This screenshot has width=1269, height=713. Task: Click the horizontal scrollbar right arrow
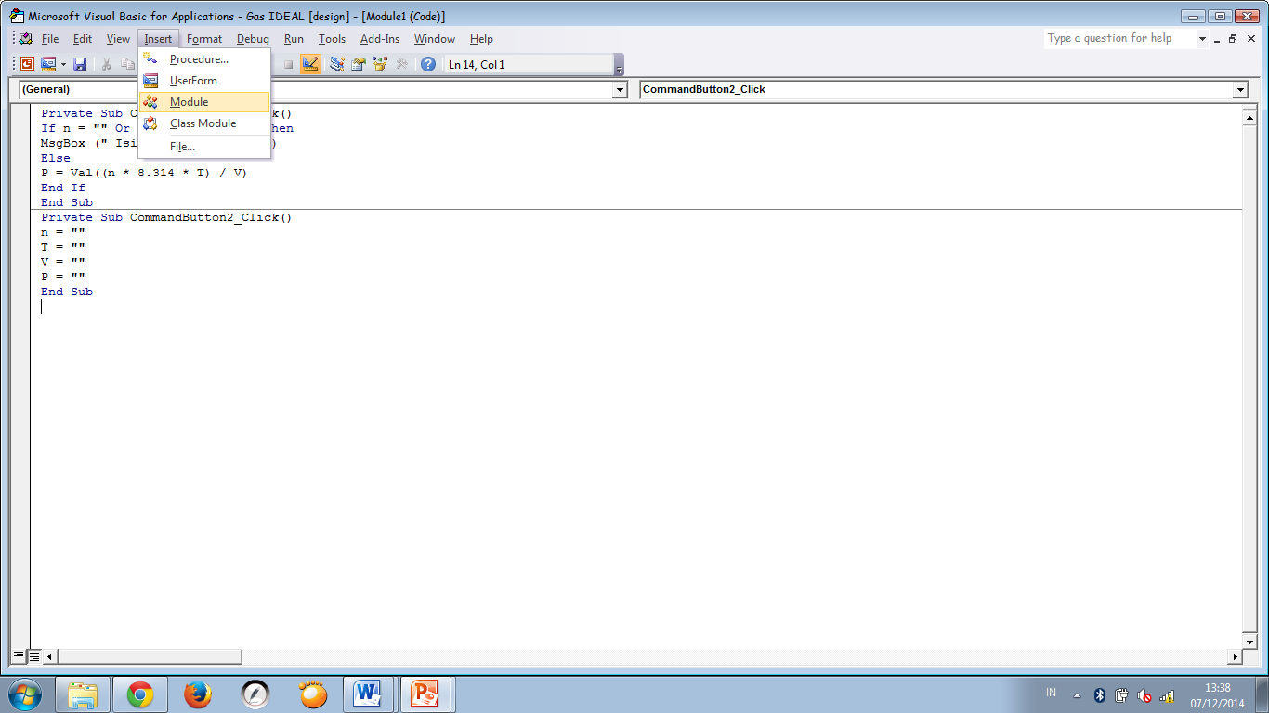[1236, 656]
